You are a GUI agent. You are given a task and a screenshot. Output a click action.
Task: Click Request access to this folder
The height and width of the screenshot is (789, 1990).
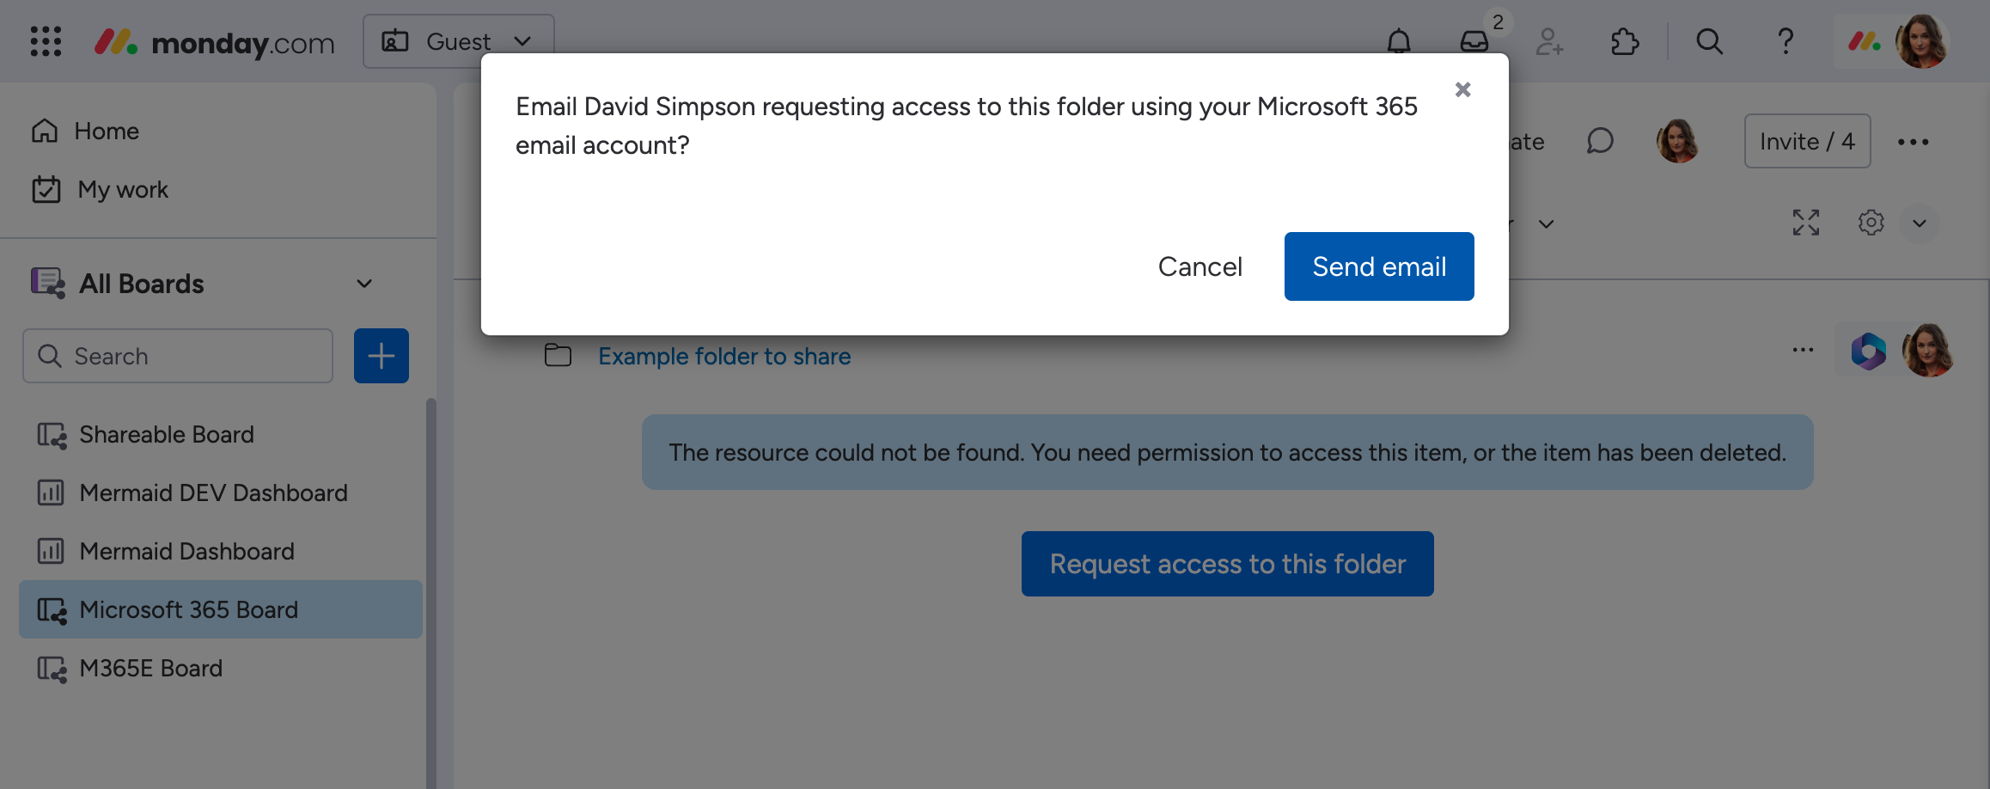click(x=1226, y=563)
